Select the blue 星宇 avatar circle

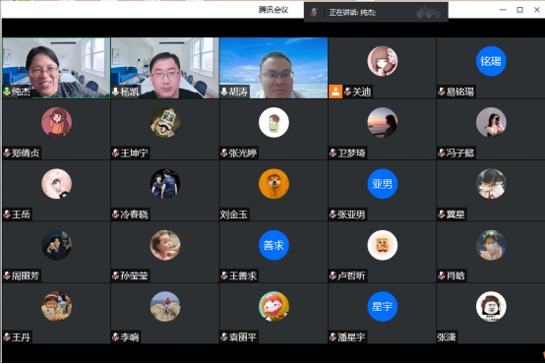(x=383, y=306)
